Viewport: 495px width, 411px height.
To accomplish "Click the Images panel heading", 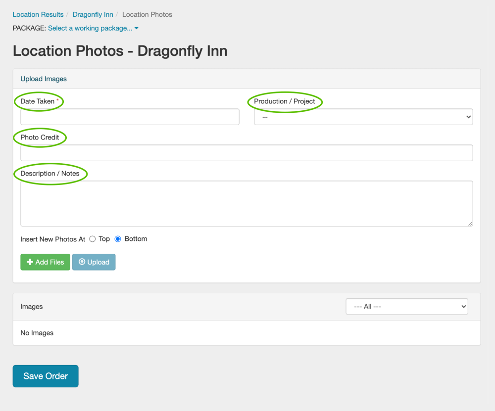I will (32, 307).
